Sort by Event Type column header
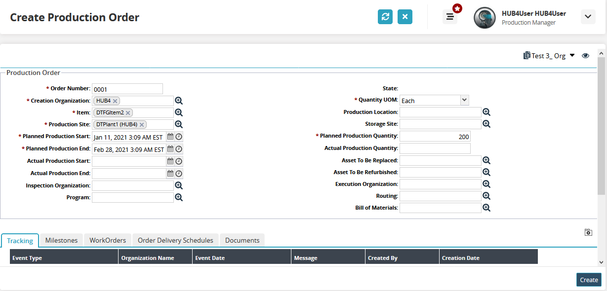The height and width of the screenshot is (291, 607). 27,258
